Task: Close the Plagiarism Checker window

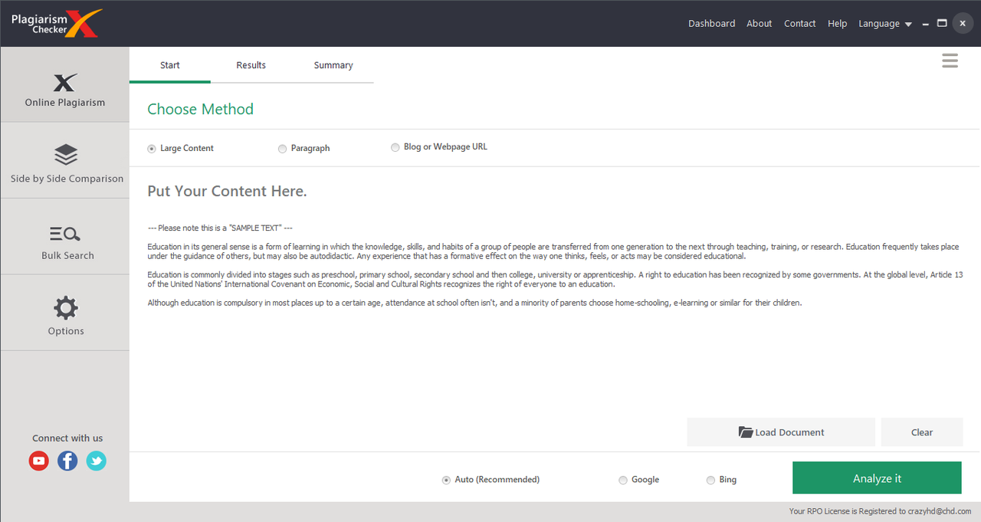Action: point(963,24)
